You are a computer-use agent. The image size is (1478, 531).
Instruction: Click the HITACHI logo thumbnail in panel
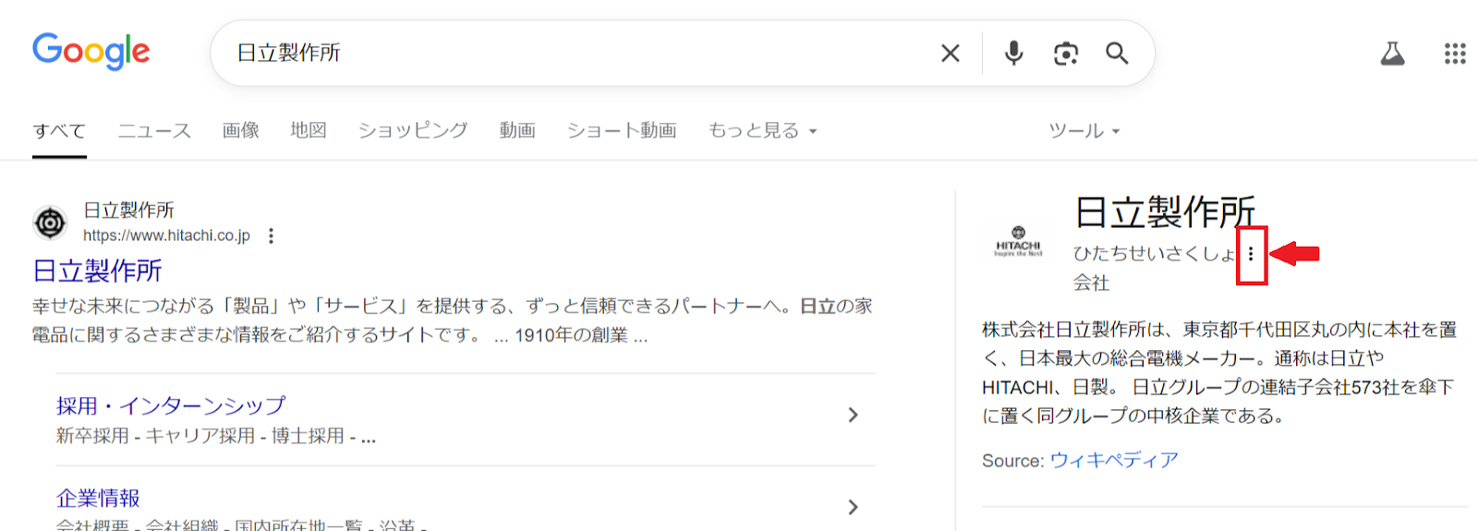tap(1018, 242)
